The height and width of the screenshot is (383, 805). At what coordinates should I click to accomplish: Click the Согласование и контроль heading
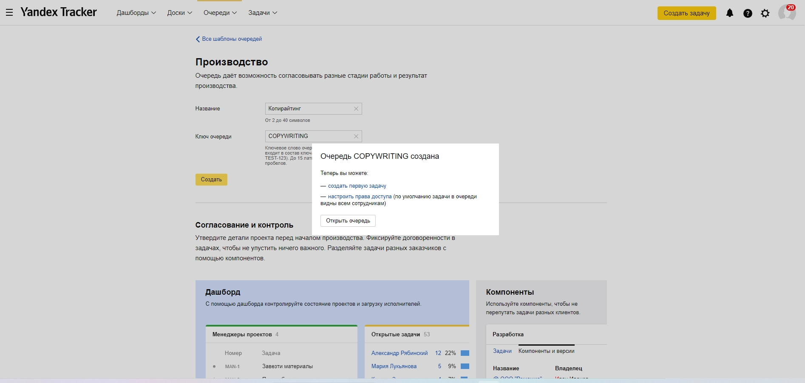tap(244, 225)
